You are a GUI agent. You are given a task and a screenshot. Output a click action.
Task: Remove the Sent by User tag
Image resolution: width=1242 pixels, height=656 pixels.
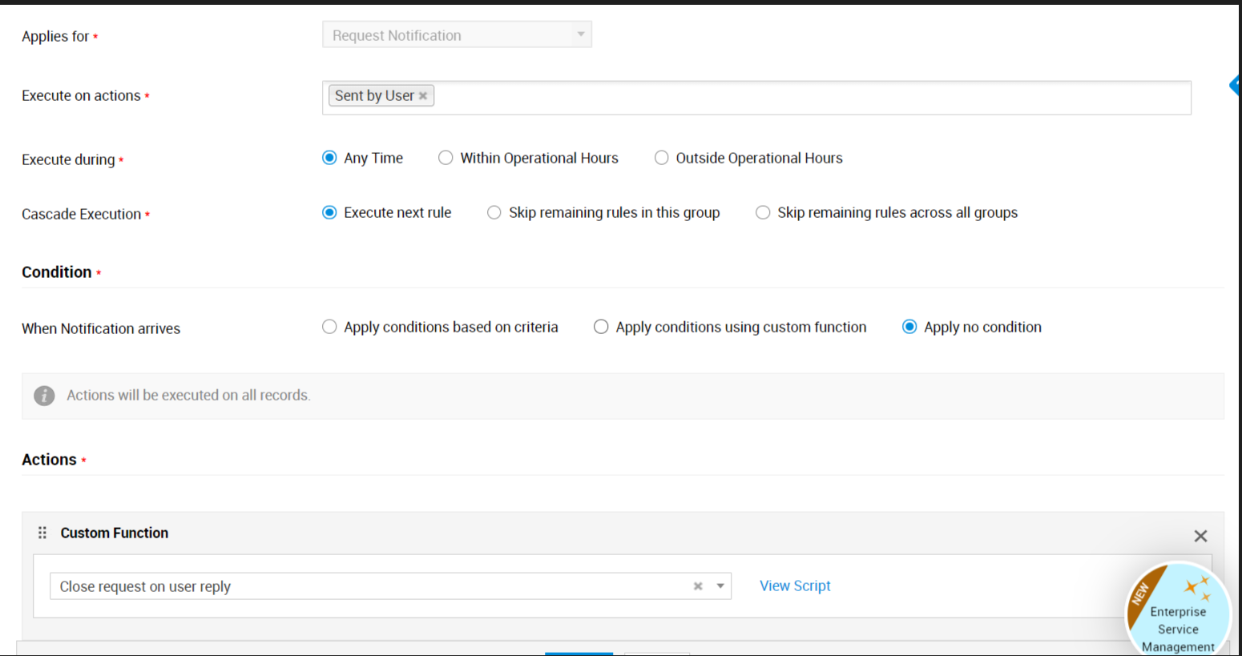423,96
